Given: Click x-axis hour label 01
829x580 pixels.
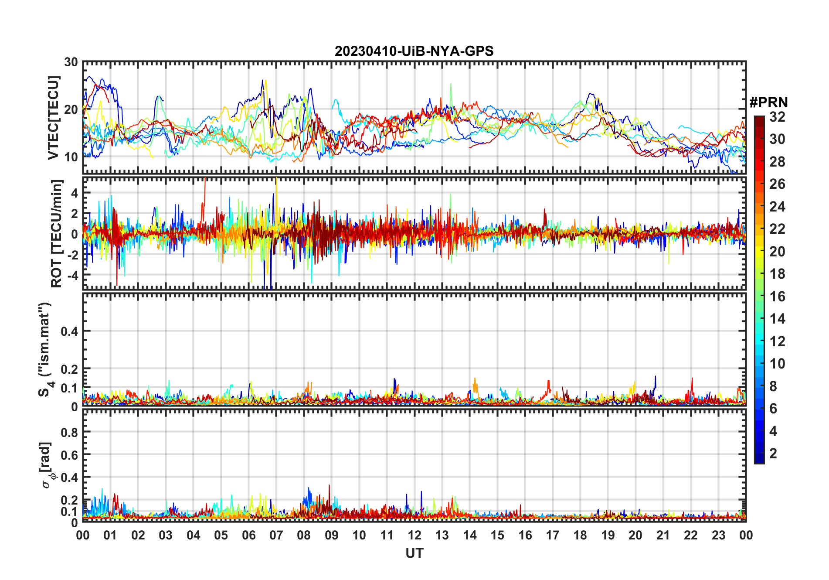Looking at the screenshot, I should pyautogui.click(x=110, y=535).
